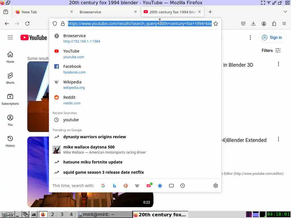Choose the Reddit suggestion
The width and height of the screenshot is (291, 218).
point(135,100)
